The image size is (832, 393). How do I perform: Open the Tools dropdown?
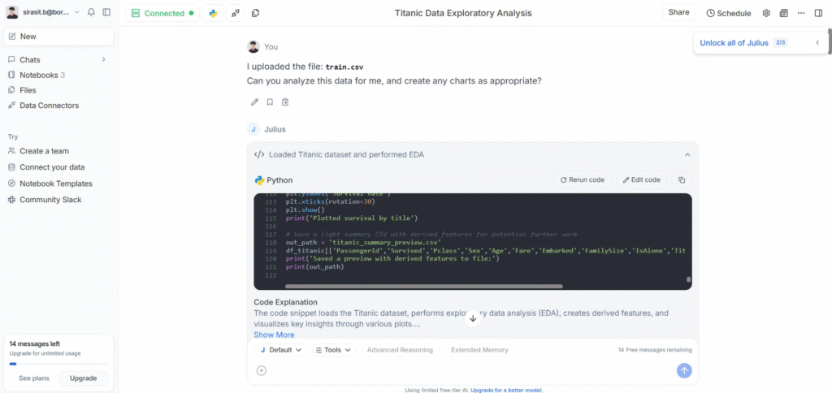coord(333,350)
